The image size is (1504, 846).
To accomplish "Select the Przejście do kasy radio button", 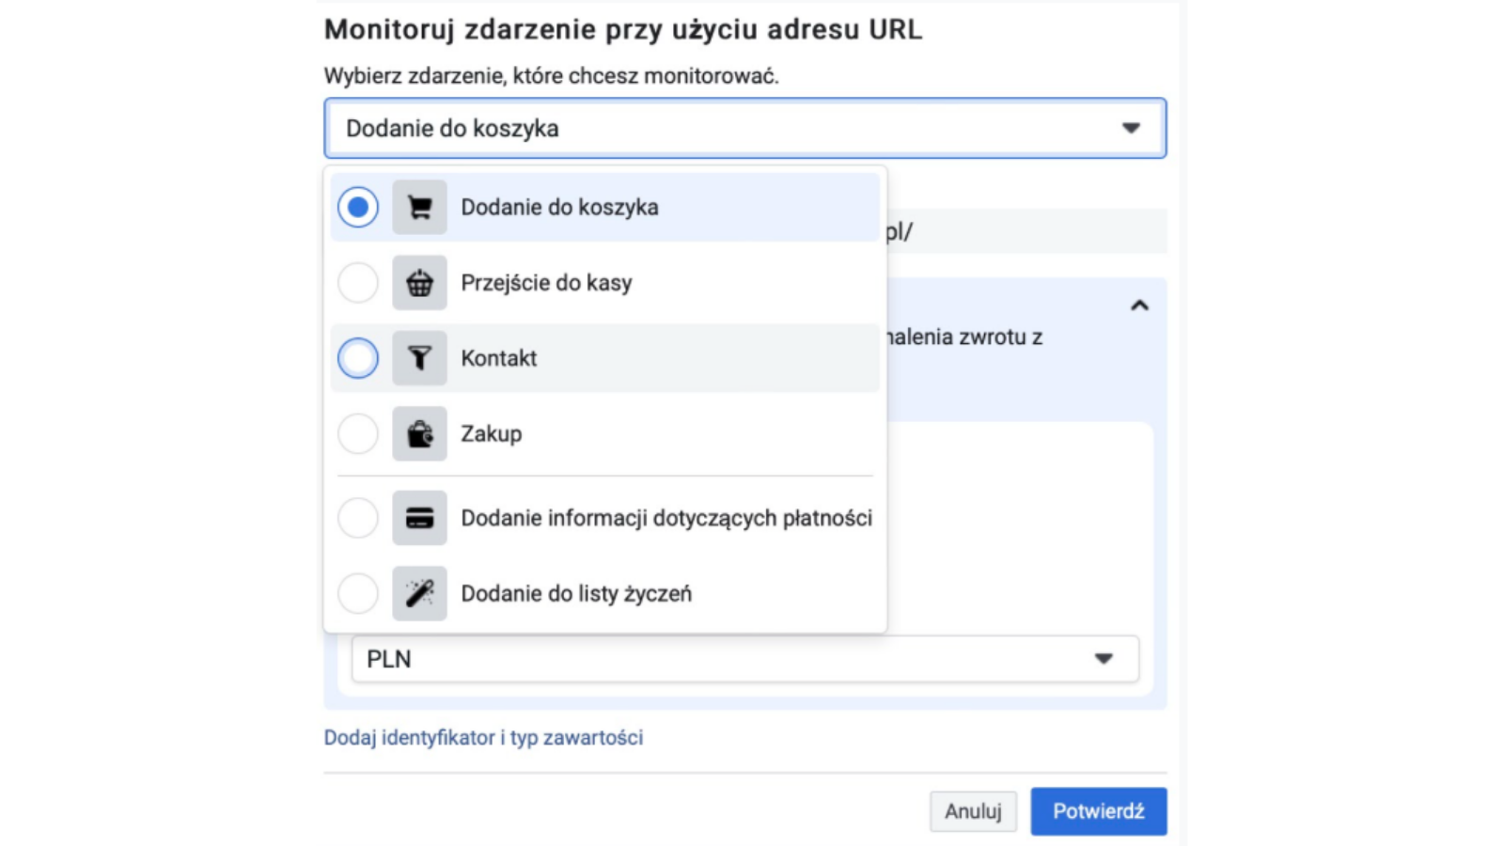I will click(358, 282).
